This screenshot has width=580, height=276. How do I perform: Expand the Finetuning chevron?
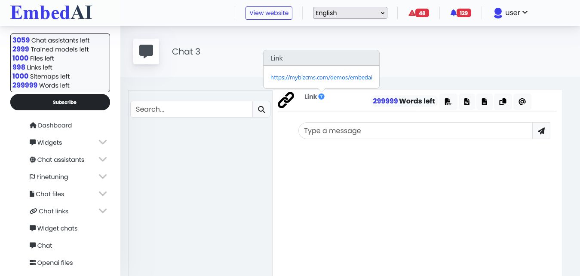point(103,176)
